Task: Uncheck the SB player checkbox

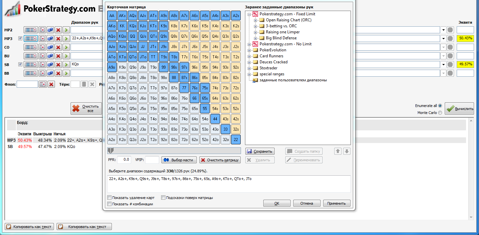Action: coord(20,65)
